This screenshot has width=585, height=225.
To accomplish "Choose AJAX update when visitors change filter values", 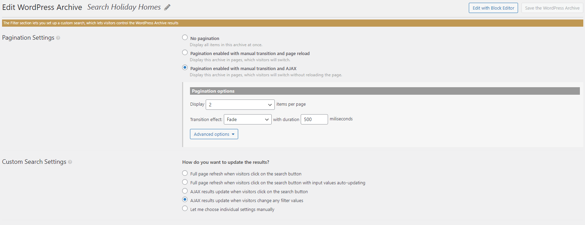I will coord(185,199).
